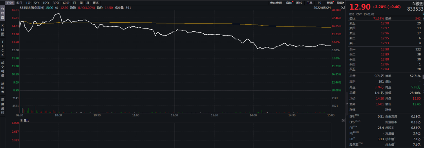This screenshot has width=424, height=148.
Task: Click the question mark help icon beside 量比
Action: click(x=21, y=121)
